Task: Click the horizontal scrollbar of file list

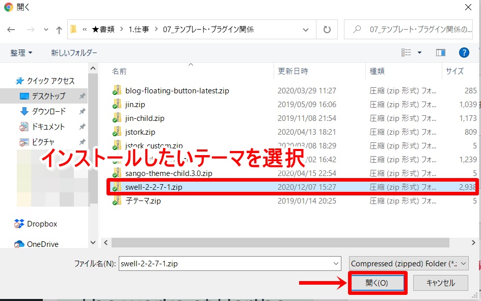Action: pos(280,242)
